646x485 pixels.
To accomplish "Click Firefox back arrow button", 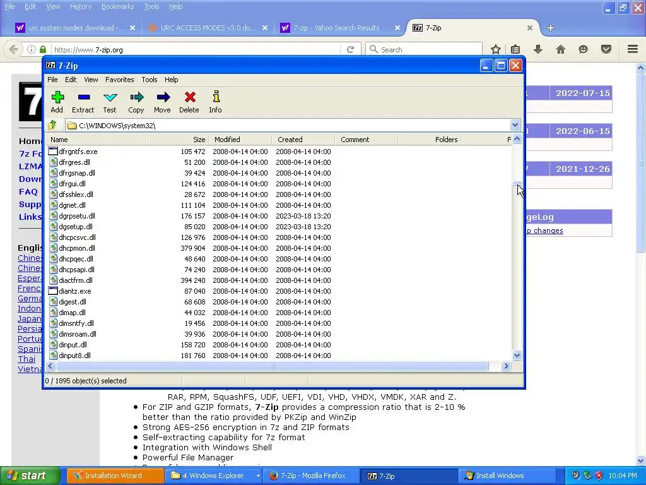I will click(13, 49).
